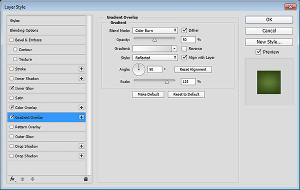Click the New Style... button

click(269, 41)
